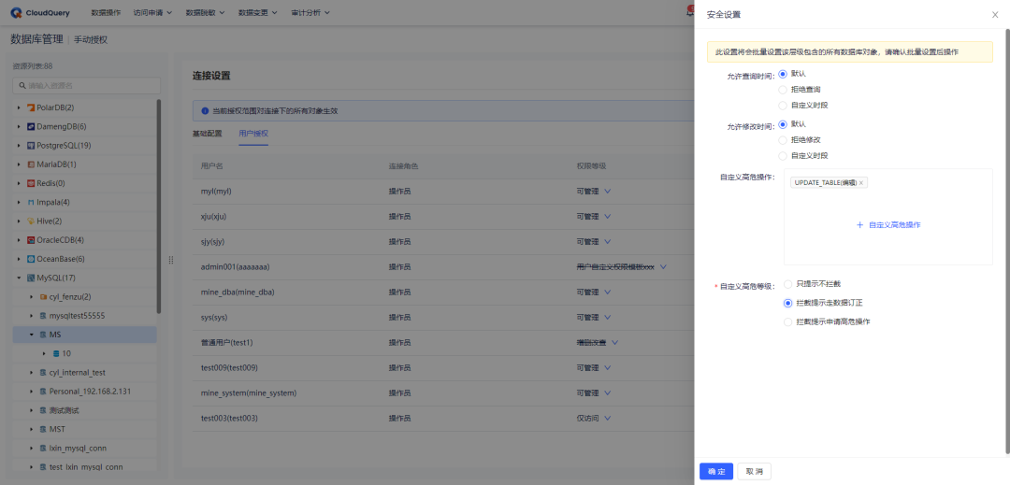Click the + 自定义高危操作 link
Viewport: 1010px width, 485px height.
(888, 225)
